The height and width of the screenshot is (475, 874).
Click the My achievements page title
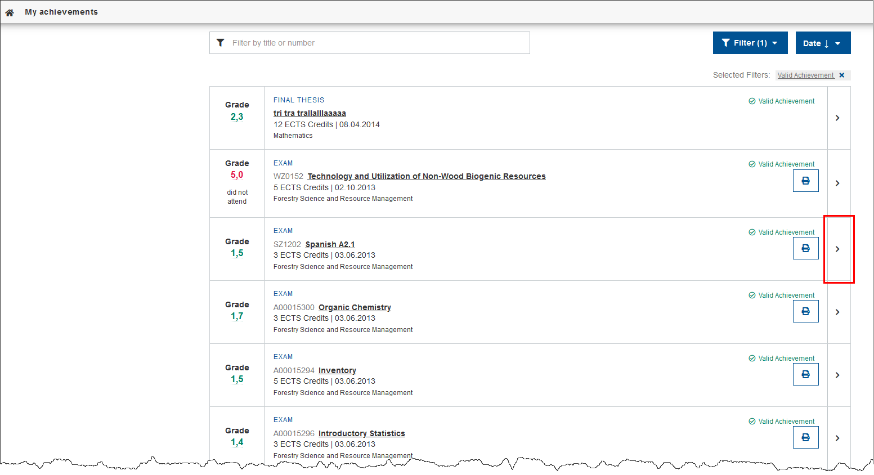pos(61,12)
